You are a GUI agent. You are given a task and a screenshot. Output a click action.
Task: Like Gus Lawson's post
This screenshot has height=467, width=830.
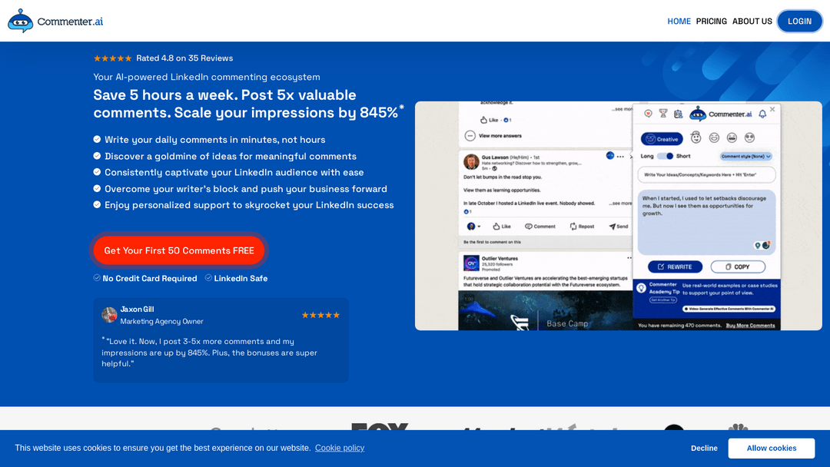[x=501, y=227]
